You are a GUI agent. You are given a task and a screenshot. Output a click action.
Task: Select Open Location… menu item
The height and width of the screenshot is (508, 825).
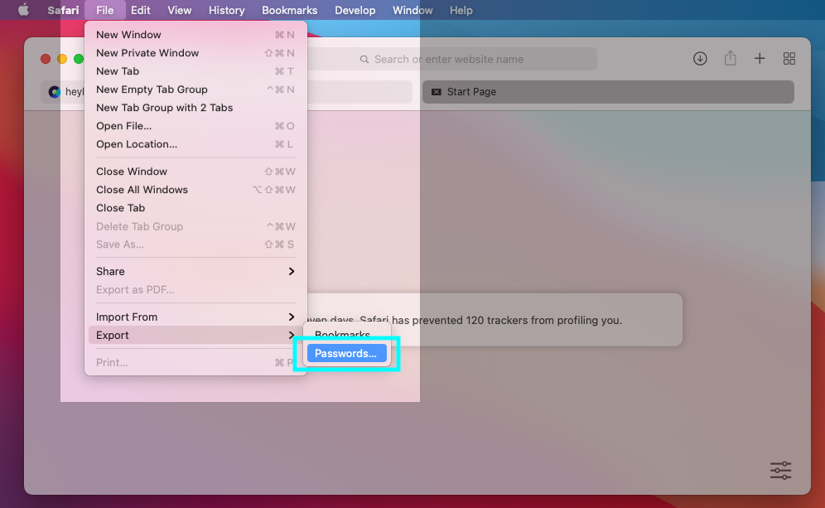[195, 144]
